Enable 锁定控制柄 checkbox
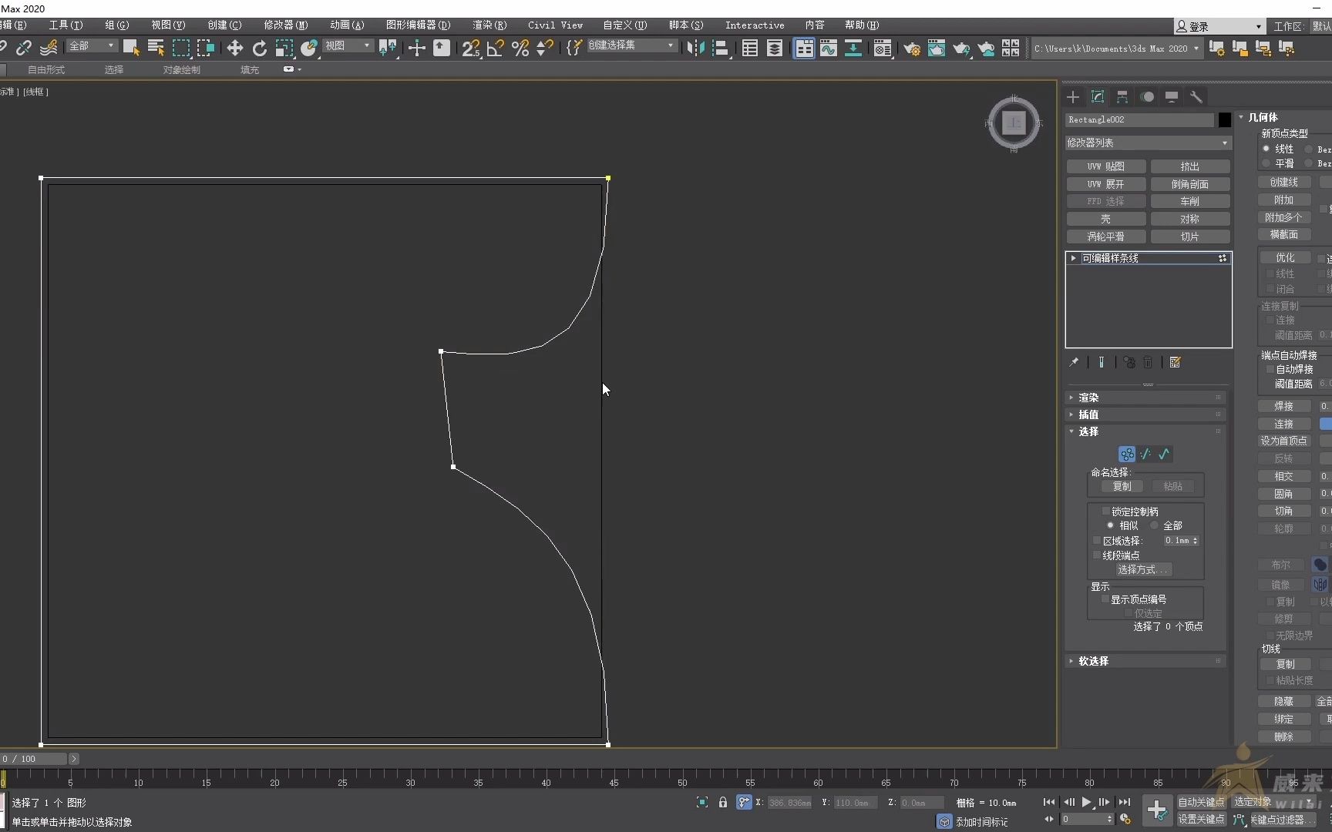This screenshot has width=1332, height=832. click(1105, 511)
